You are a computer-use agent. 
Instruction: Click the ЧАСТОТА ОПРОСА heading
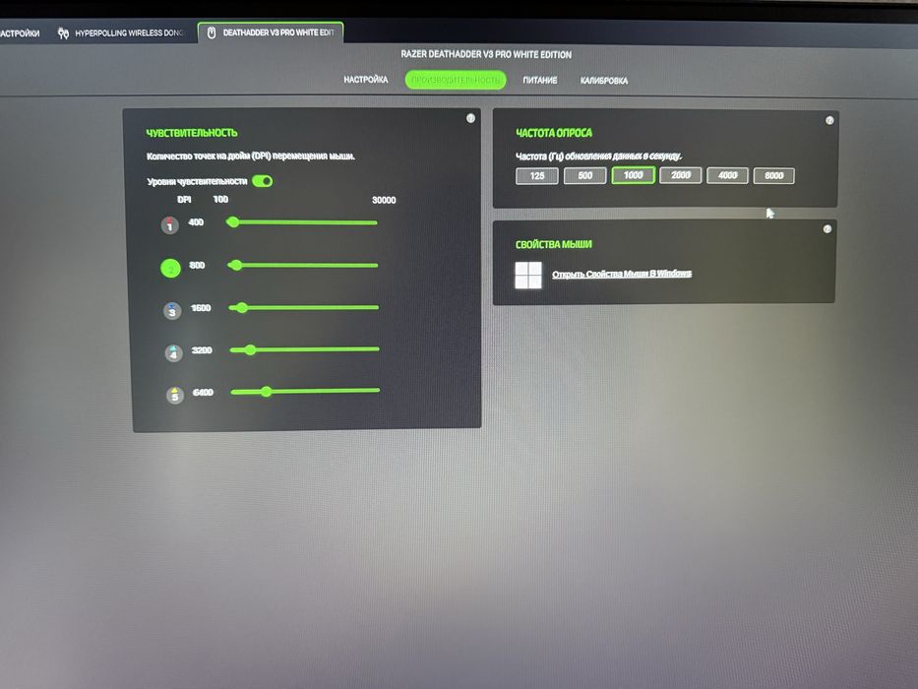tap(554, 133)
